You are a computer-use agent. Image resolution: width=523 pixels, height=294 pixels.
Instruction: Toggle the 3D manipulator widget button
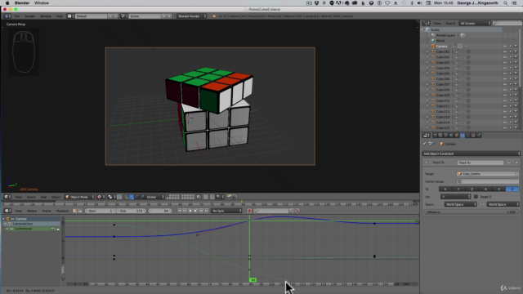coord(126,197)
